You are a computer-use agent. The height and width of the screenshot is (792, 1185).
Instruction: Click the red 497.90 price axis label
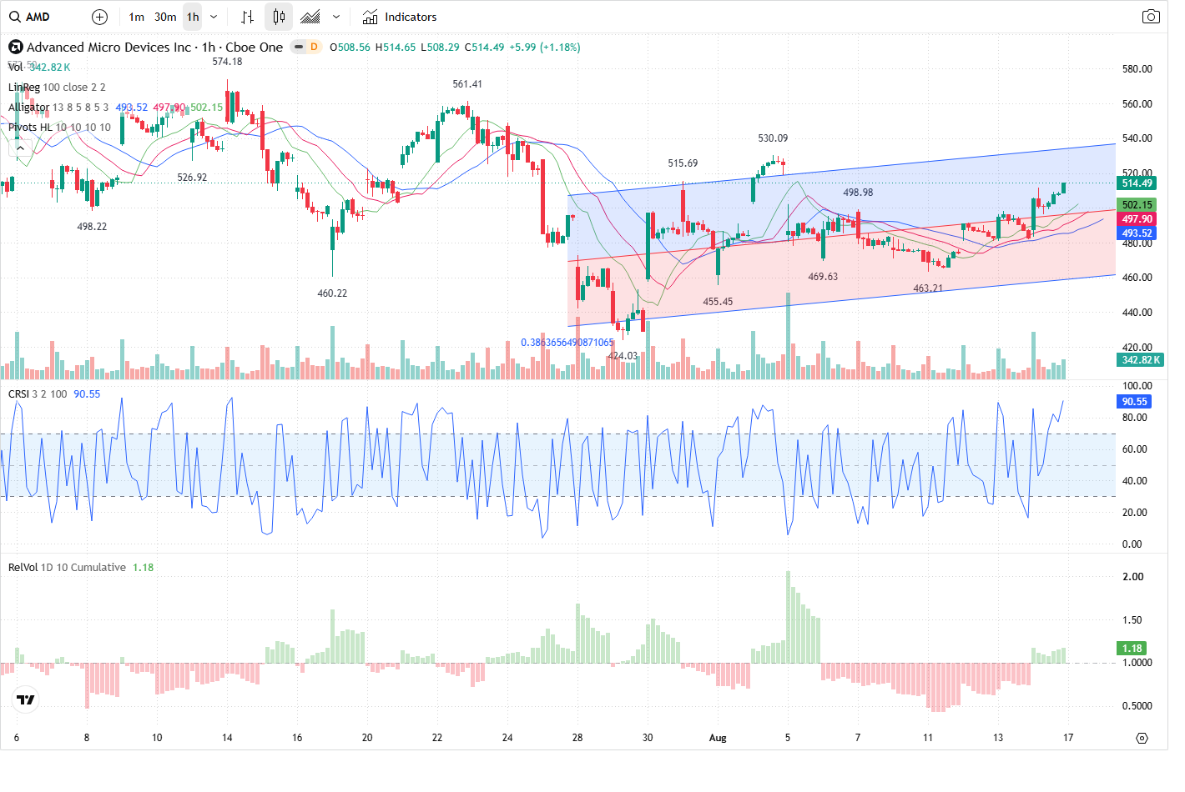pyautogui.click(x=1137, y=219)
